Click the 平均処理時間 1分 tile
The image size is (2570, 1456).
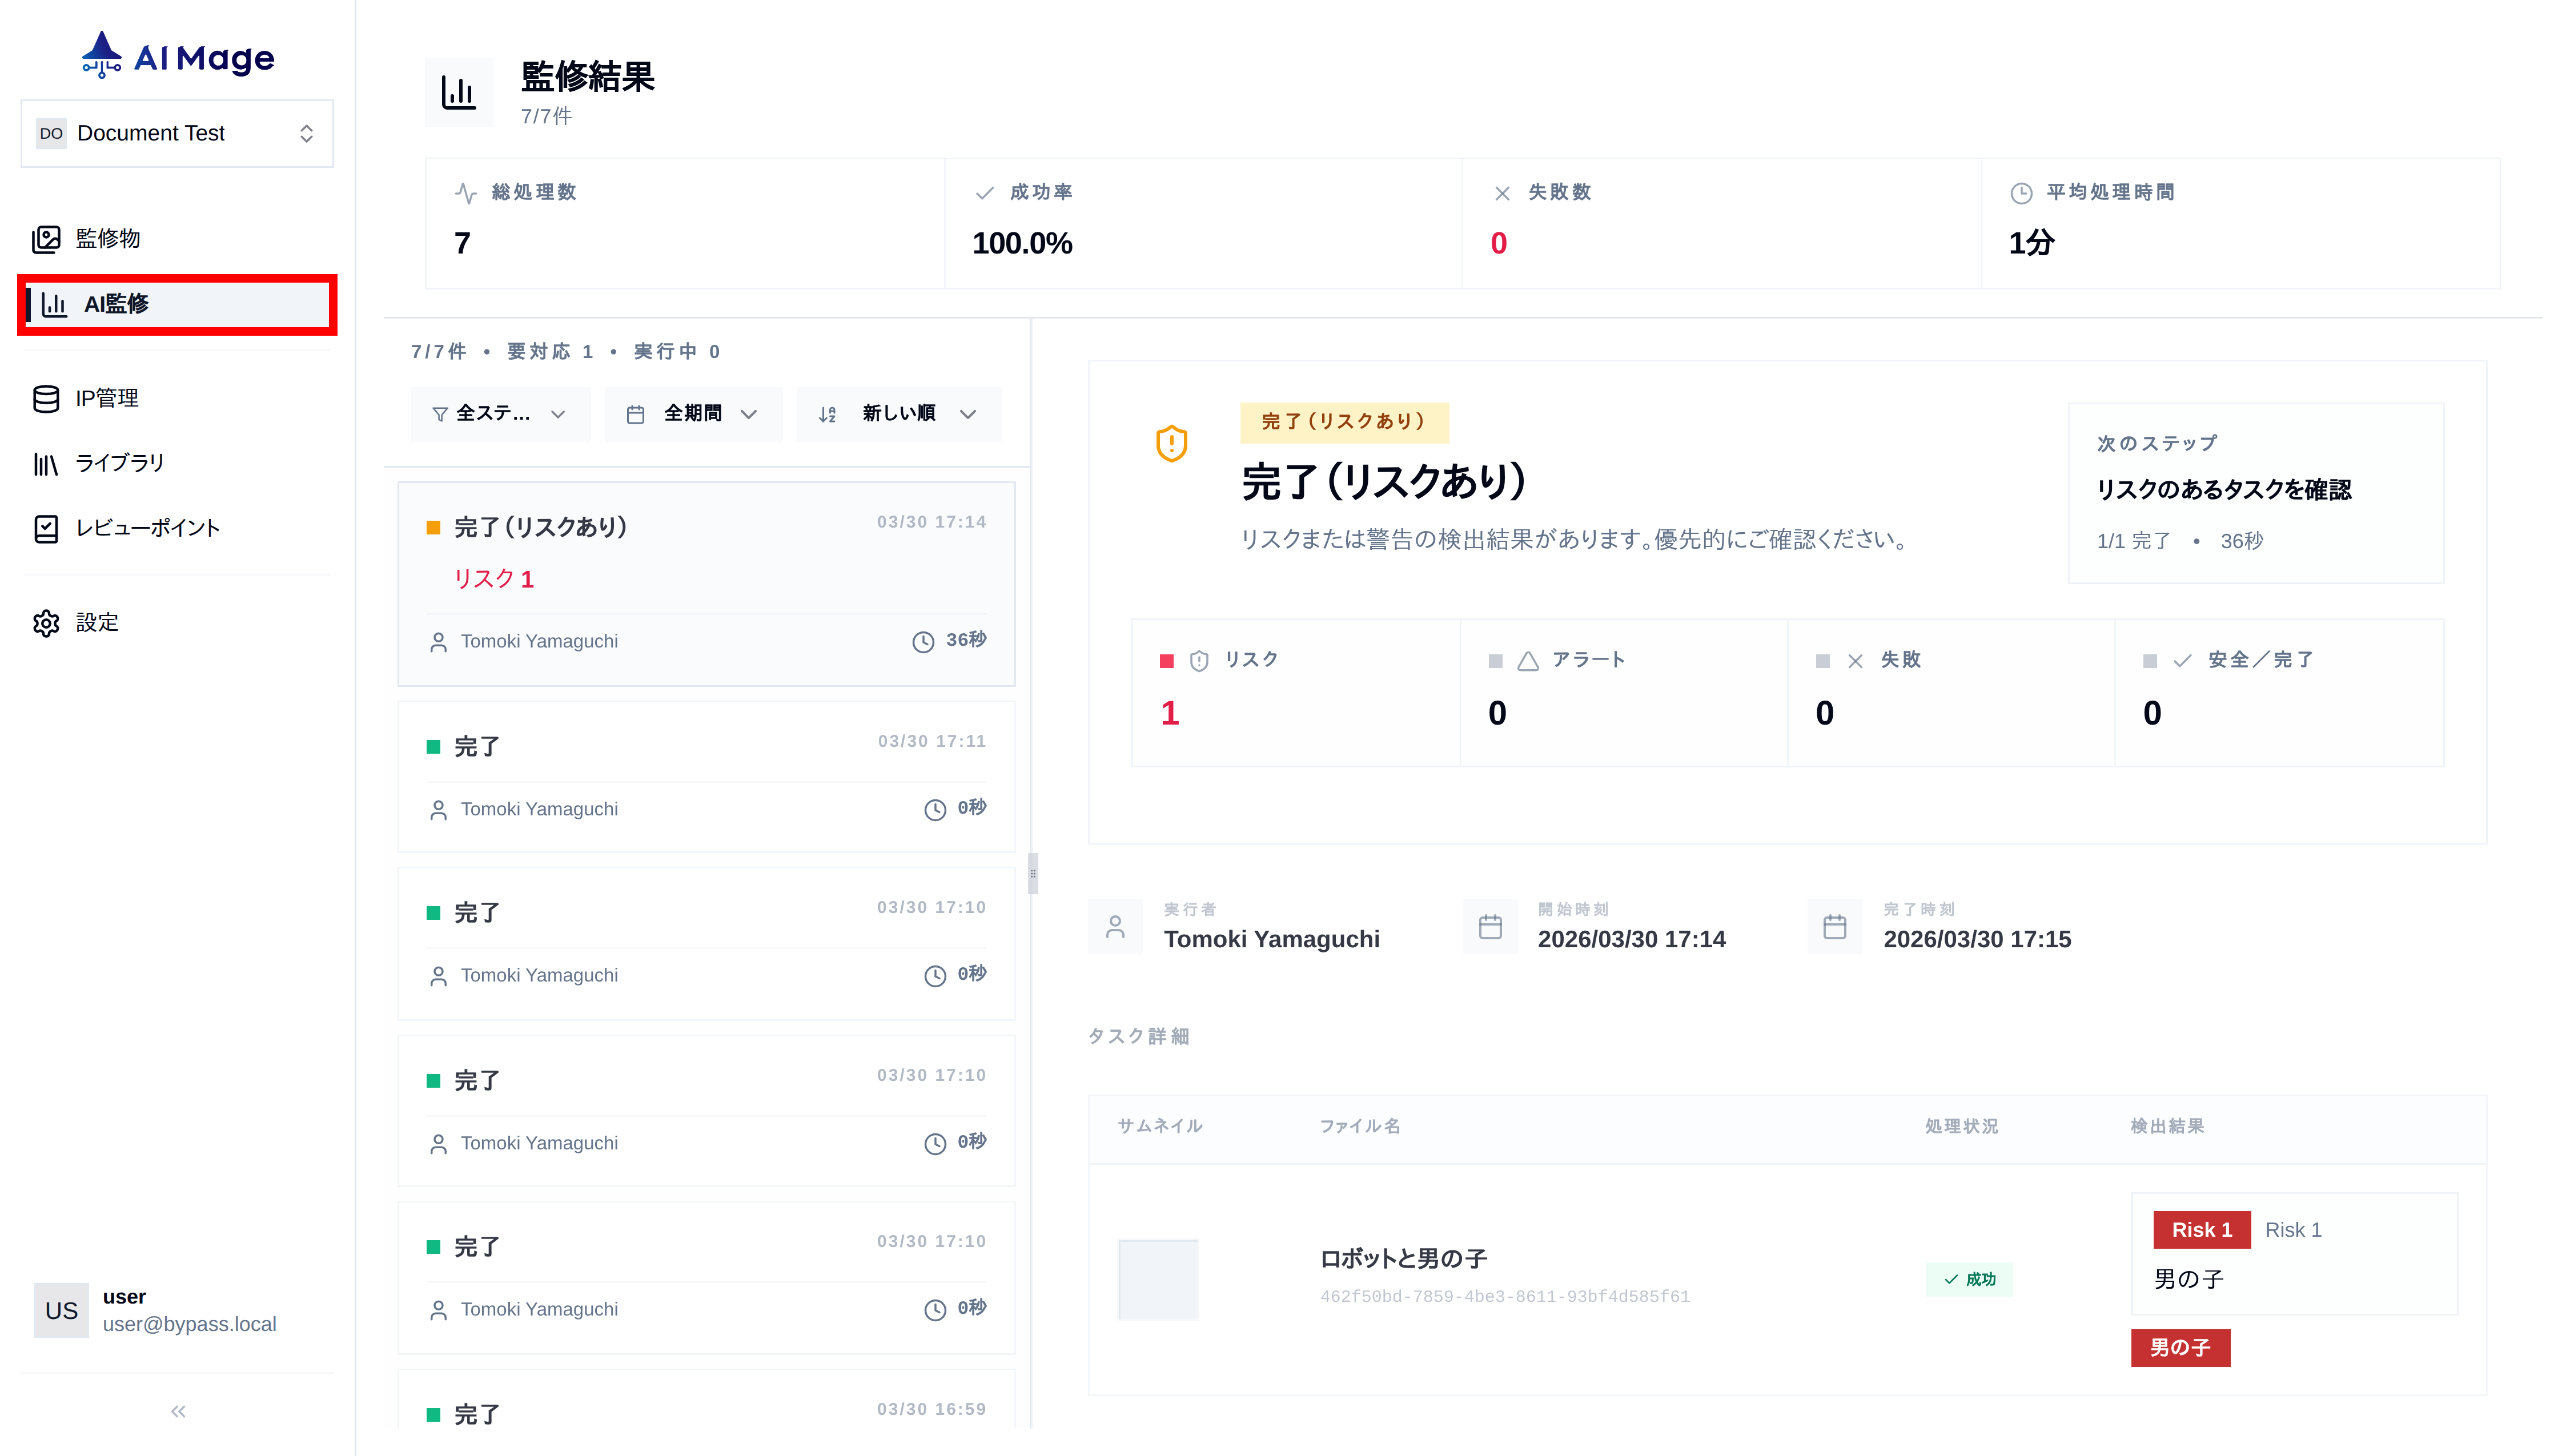(2240, 223)
